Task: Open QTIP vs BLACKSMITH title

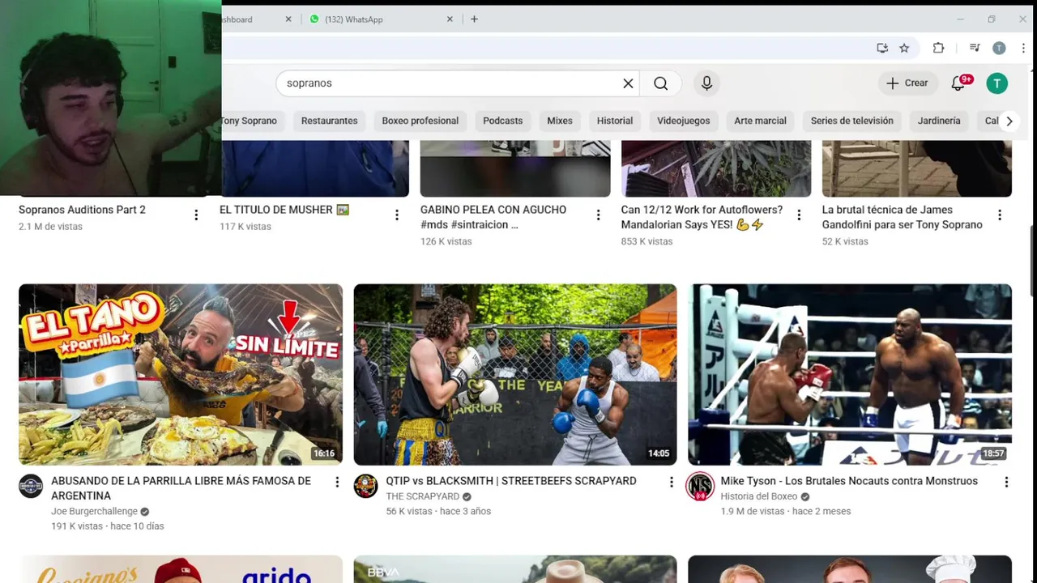Action: [510, 481]
